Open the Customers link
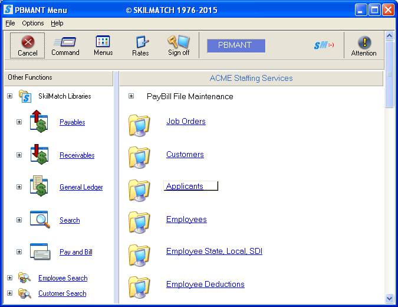This screenshot has width=398, height=307. (x=185, y=154)
